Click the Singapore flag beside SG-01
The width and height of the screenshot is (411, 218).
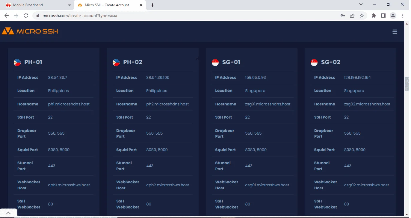(x=215, y=62)
